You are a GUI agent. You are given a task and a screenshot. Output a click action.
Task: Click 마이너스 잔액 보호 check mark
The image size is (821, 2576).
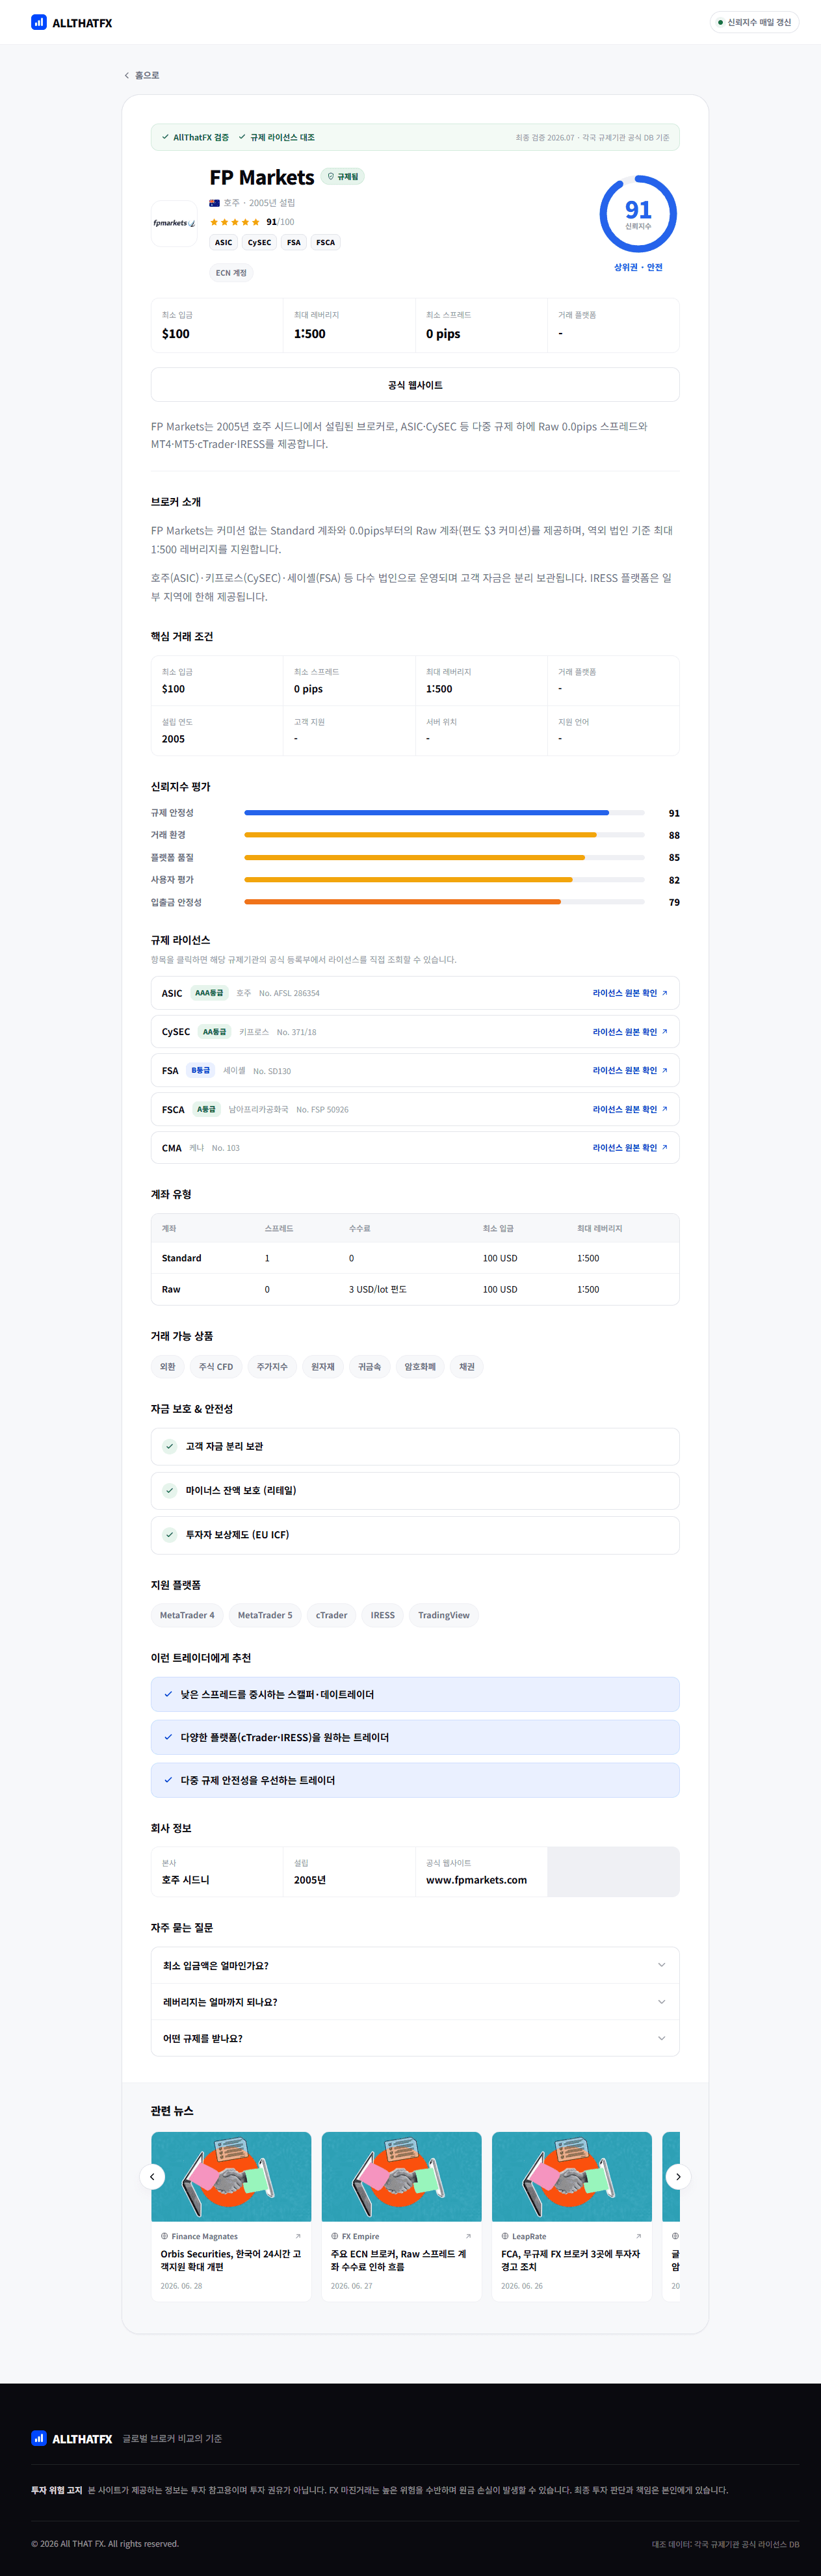[x=170, y=1490]
